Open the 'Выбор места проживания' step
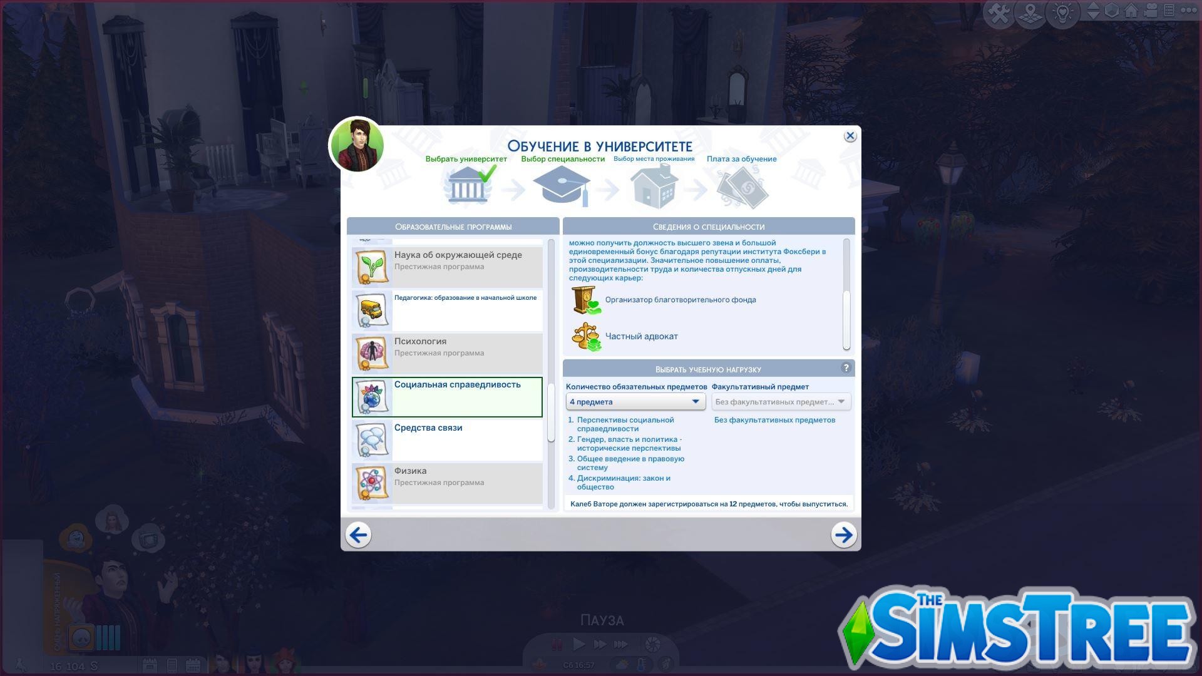 click(x=654, y=159)
